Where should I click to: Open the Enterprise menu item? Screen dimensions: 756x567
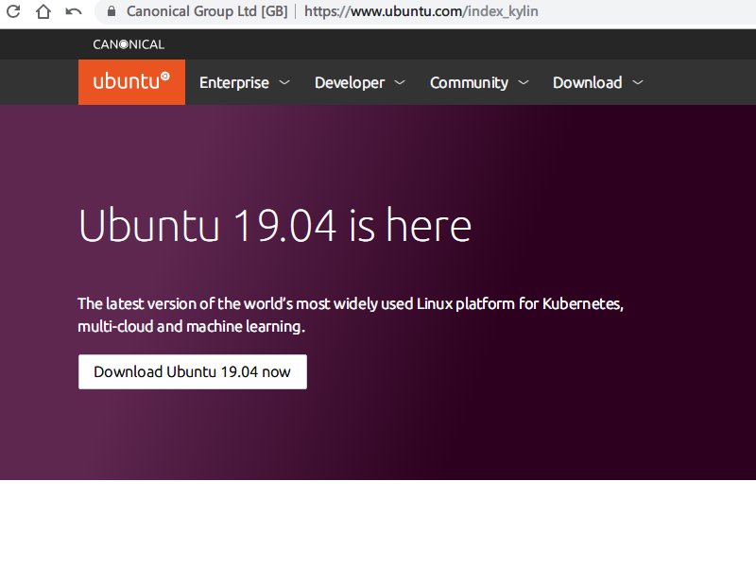233,83
